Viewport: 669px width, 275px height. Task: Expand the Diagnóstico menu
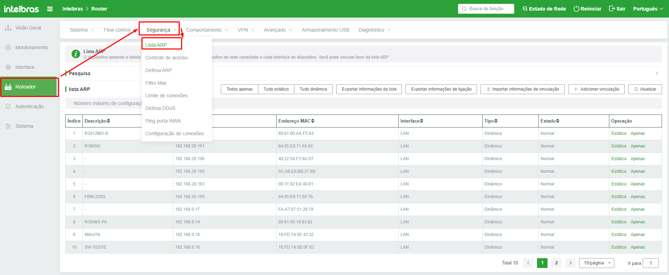click(x=375, y=30)
